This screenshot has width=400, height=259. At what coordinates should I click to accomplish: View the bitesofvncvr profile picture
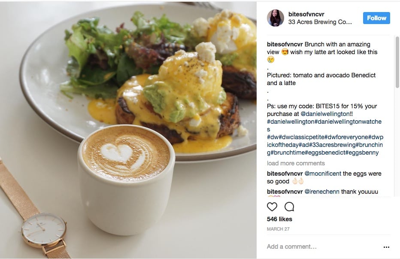(276, 18)
